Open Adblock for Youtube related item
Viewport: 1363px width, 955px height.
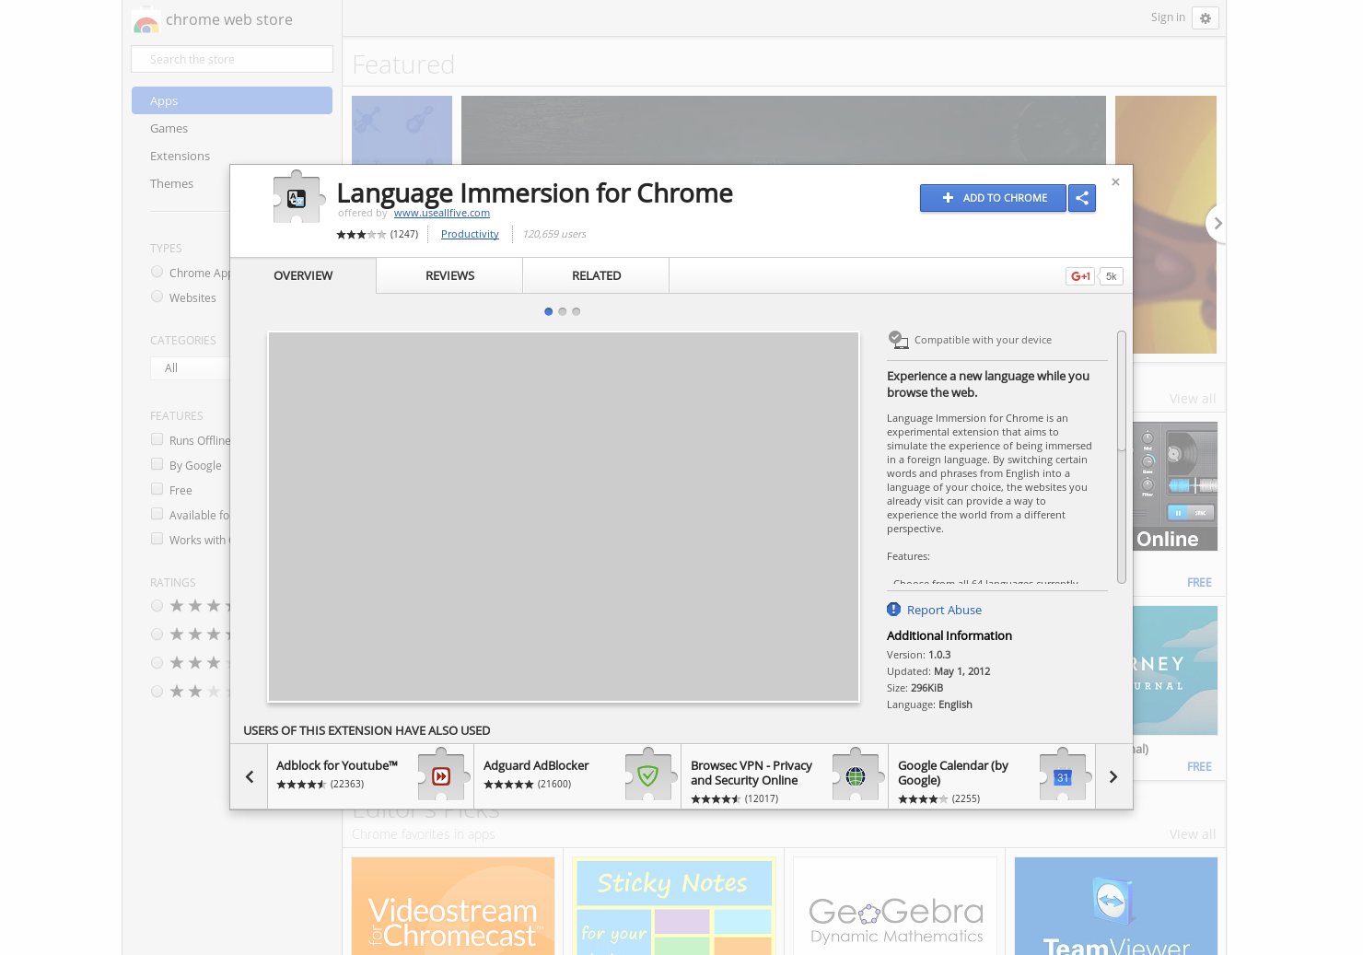pyautogui.click(x=370, y=776)
